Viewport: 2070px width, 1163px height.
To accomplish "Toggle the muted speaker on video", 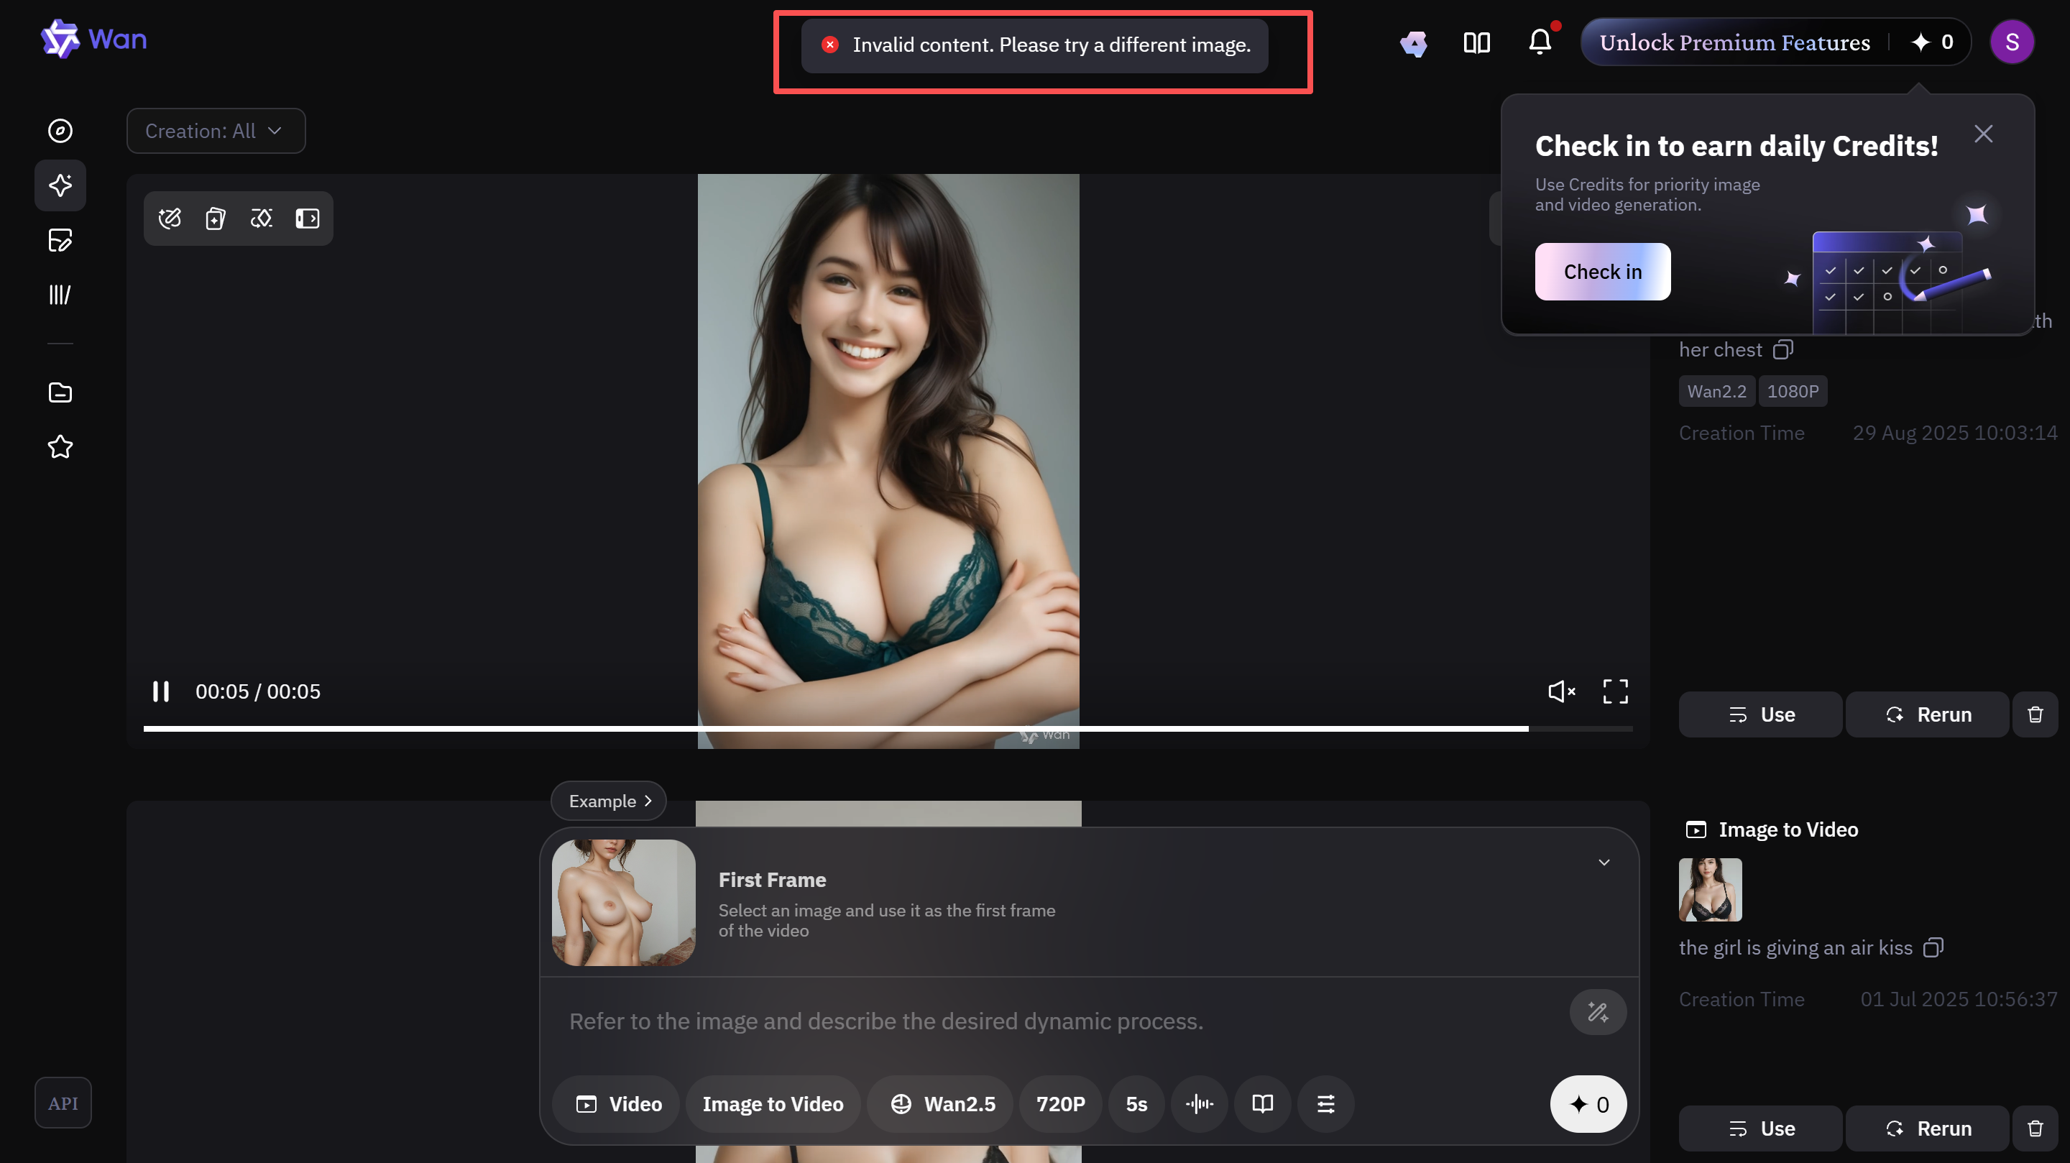I will (1561, 691).
